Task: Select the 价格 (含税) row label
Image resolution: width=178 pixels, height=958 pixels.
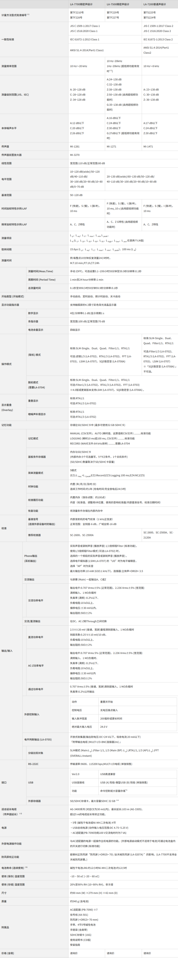Action: 8,953
